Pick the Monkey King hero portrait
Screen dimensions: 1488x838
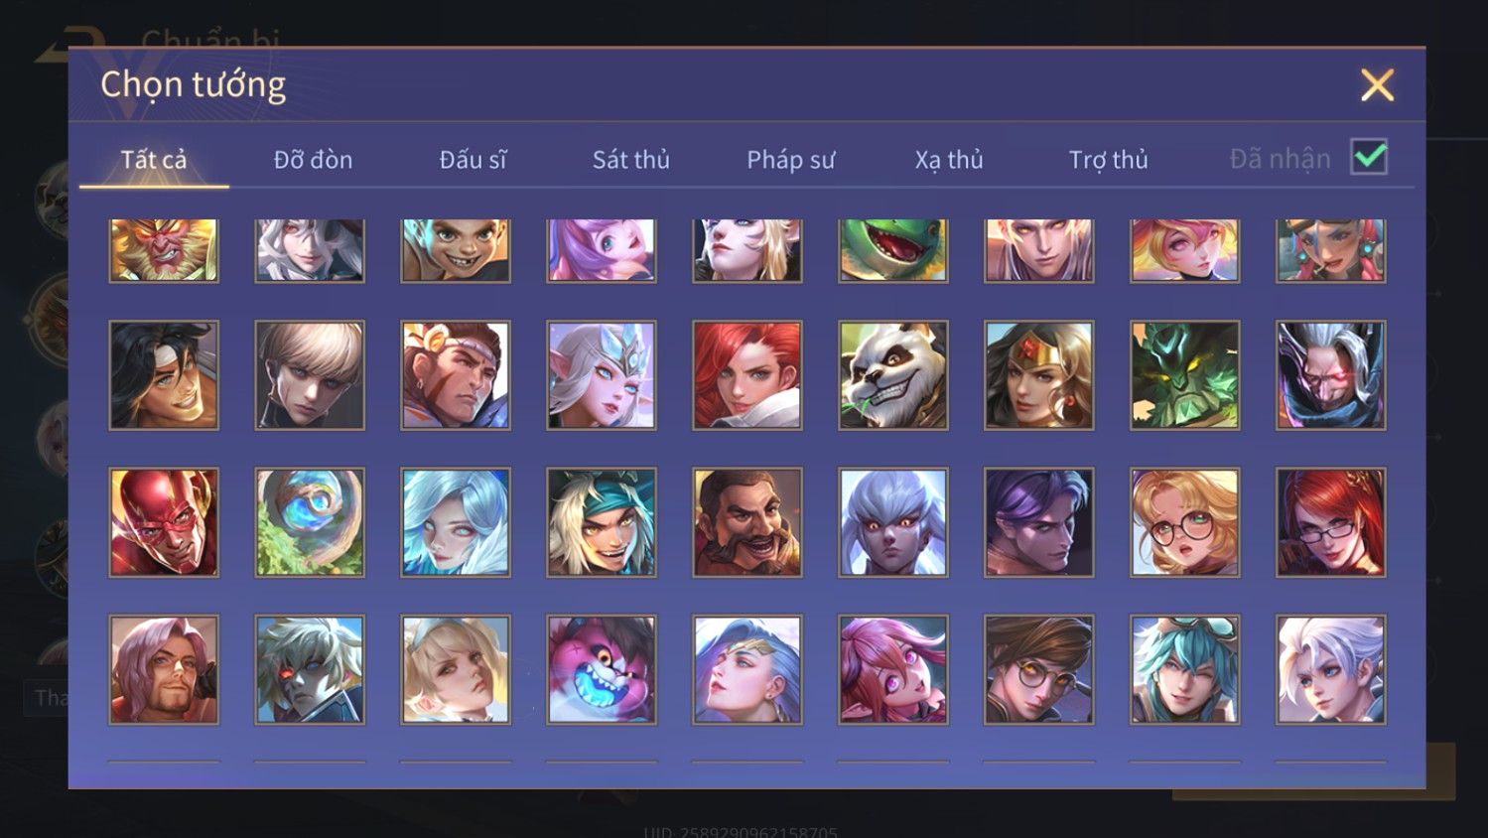click(164, 250)
